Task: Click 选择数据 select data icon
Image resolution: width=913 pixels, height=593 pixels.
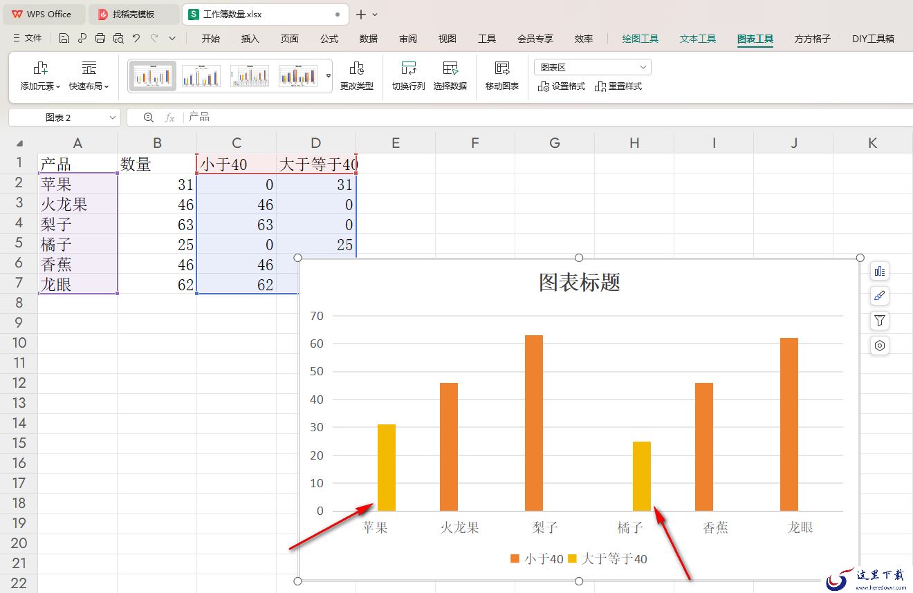Action: click(450, 76)
